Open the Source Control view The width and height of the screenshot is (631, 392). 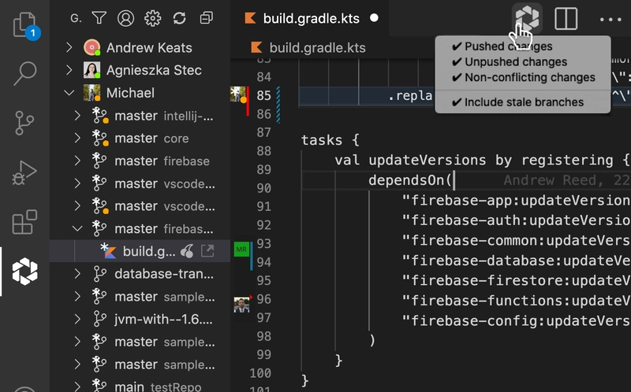point(24,124)
